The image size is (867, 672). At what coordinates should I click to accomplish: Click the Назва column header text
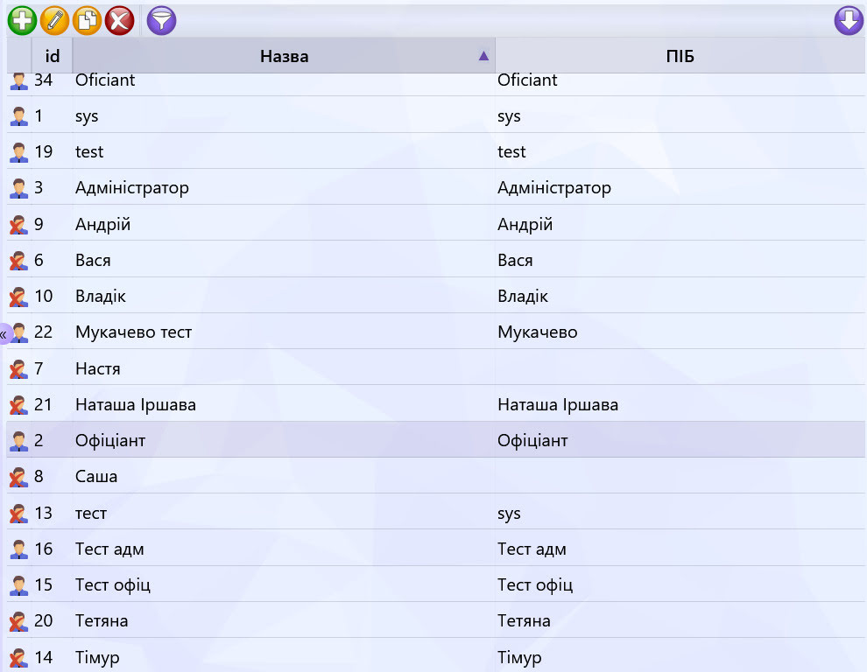[285, 56]
